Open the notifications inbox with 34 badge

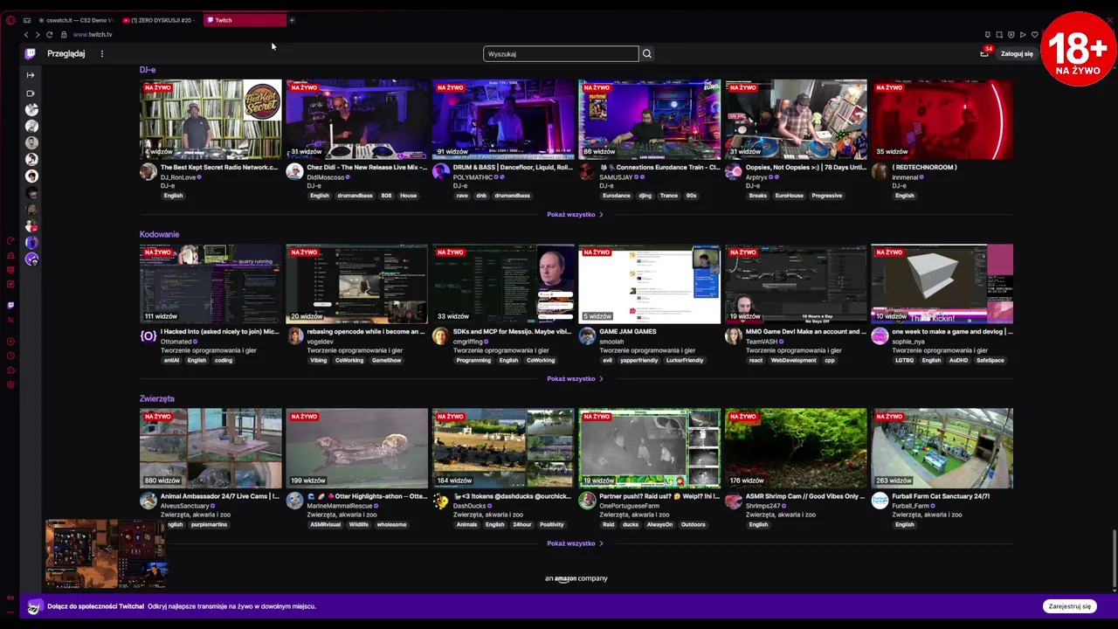[984, 53]
